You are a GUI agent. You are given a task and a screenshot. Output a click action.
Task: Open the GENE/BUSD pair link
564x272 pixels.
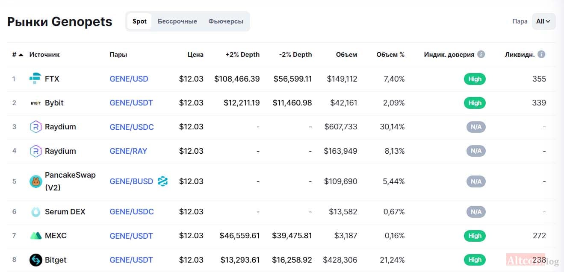pos(131,181)
